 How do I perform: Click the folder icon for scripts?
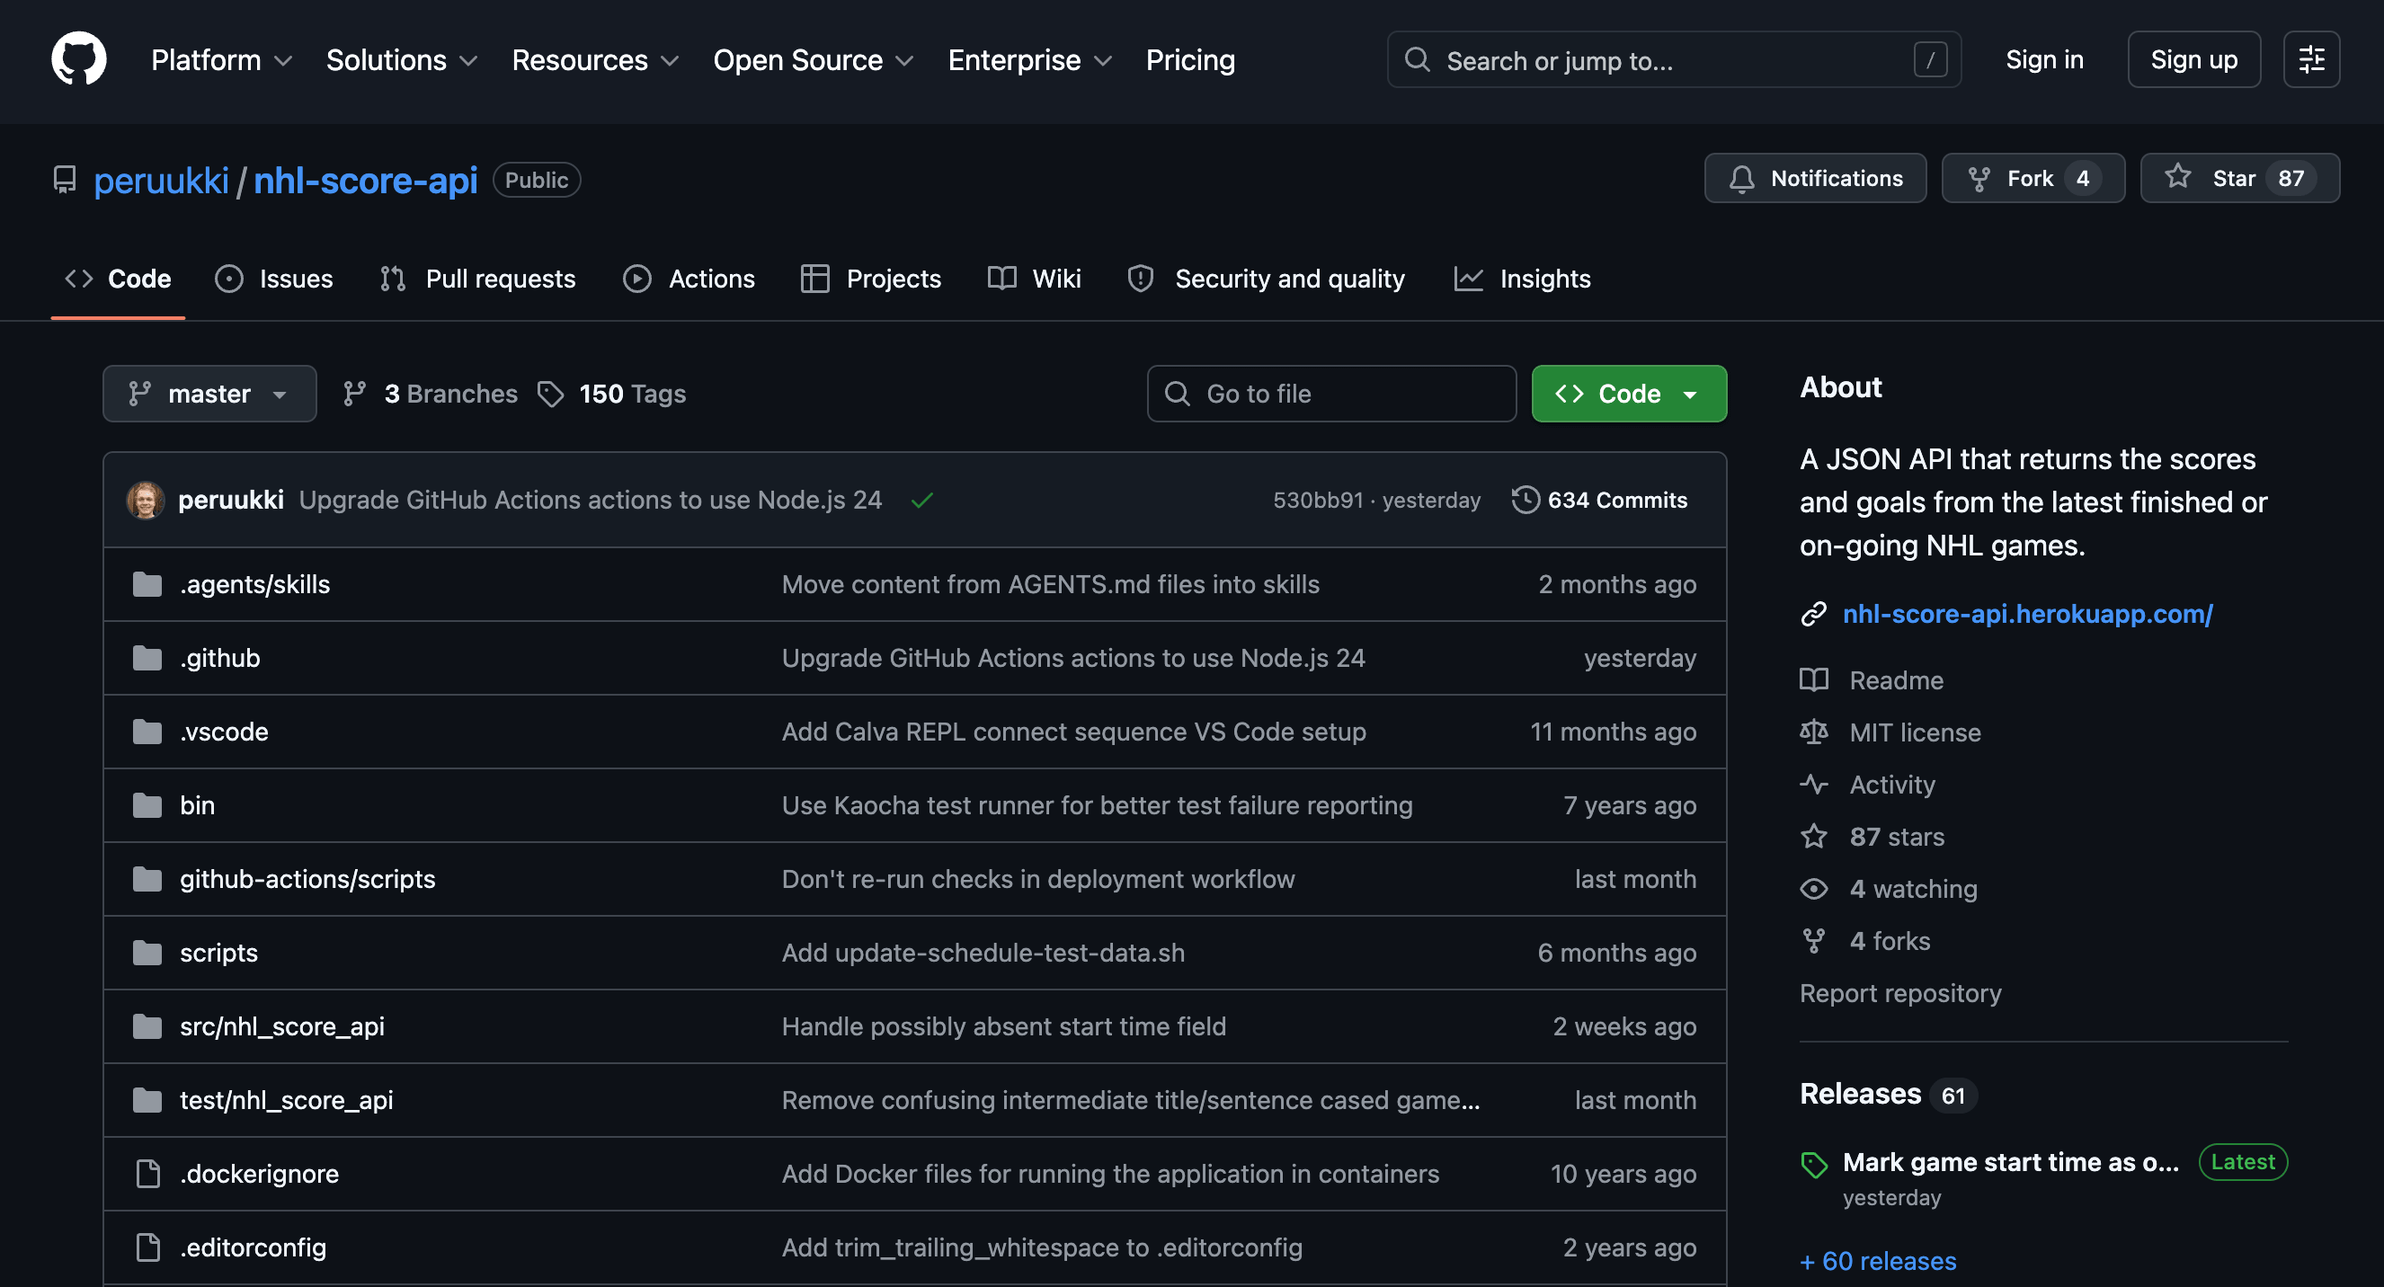point(147,953)
